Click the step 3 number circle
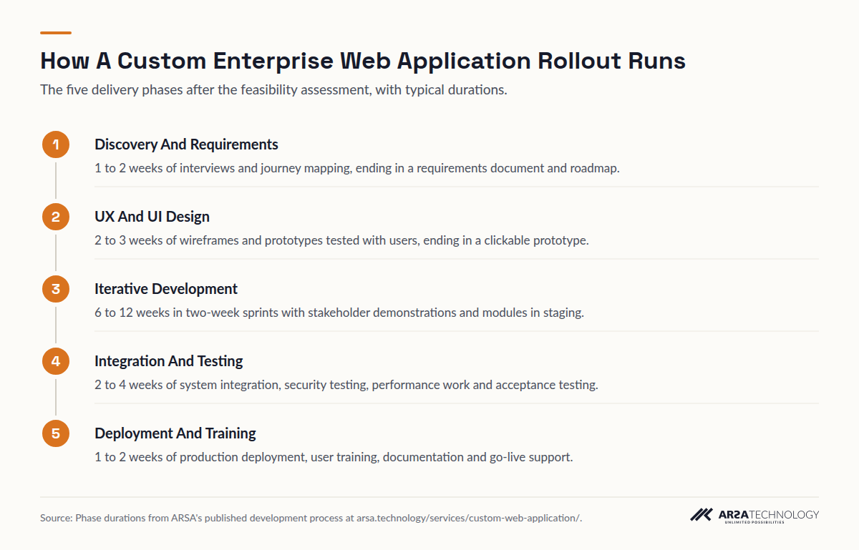This screenshot has height=550, width=859. (56, 289)
